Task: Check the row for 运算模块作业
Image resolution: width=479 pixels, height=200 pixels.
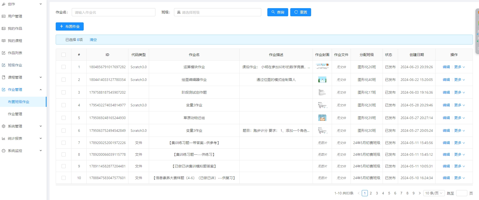Action: (64, 67)
